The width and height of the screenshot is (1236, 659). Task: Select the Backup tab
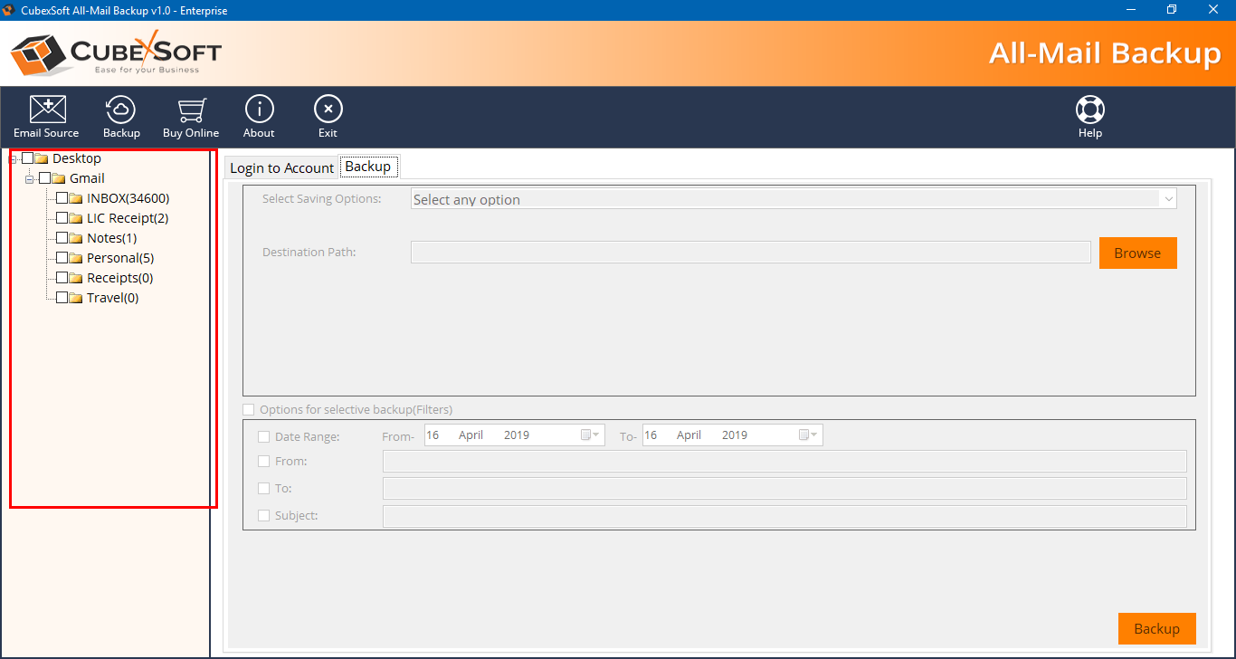pyautogui.click(x=368, y=167)
